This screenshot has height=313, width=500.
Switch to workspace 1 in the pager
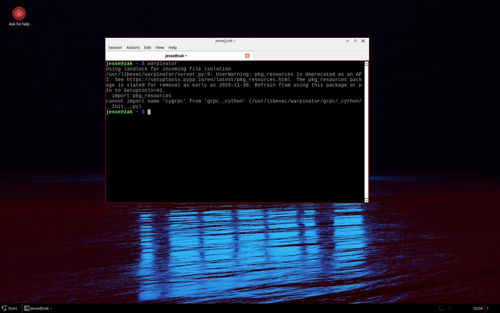(x=487, y=308)
